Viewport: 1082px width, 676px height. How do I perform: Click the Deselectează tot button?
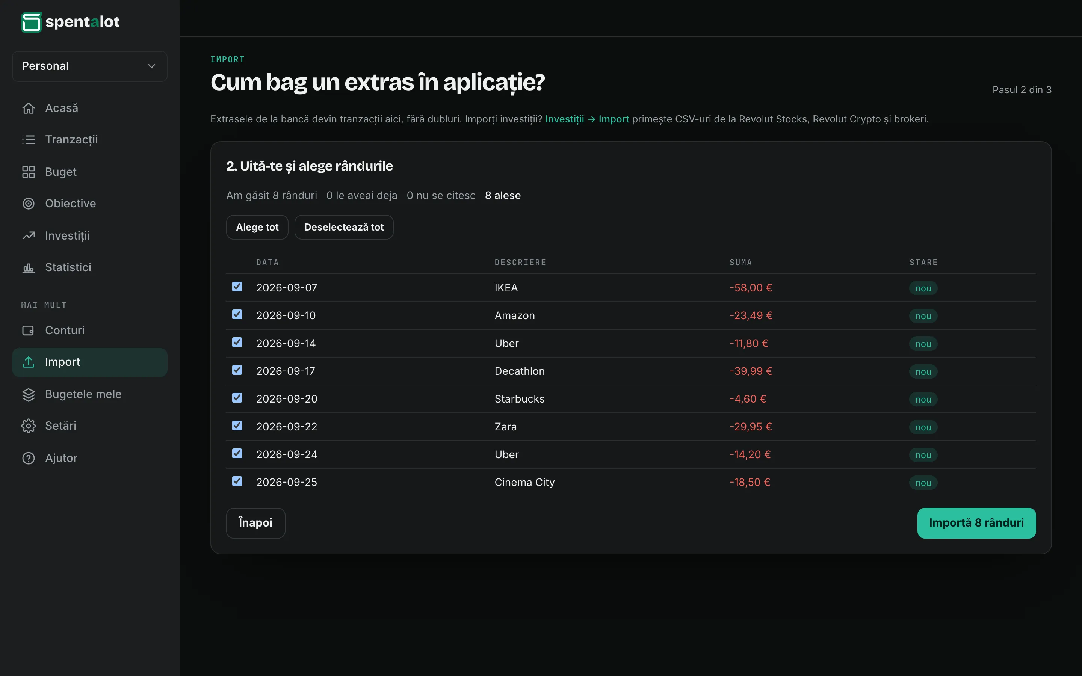(x=344, y=227)
